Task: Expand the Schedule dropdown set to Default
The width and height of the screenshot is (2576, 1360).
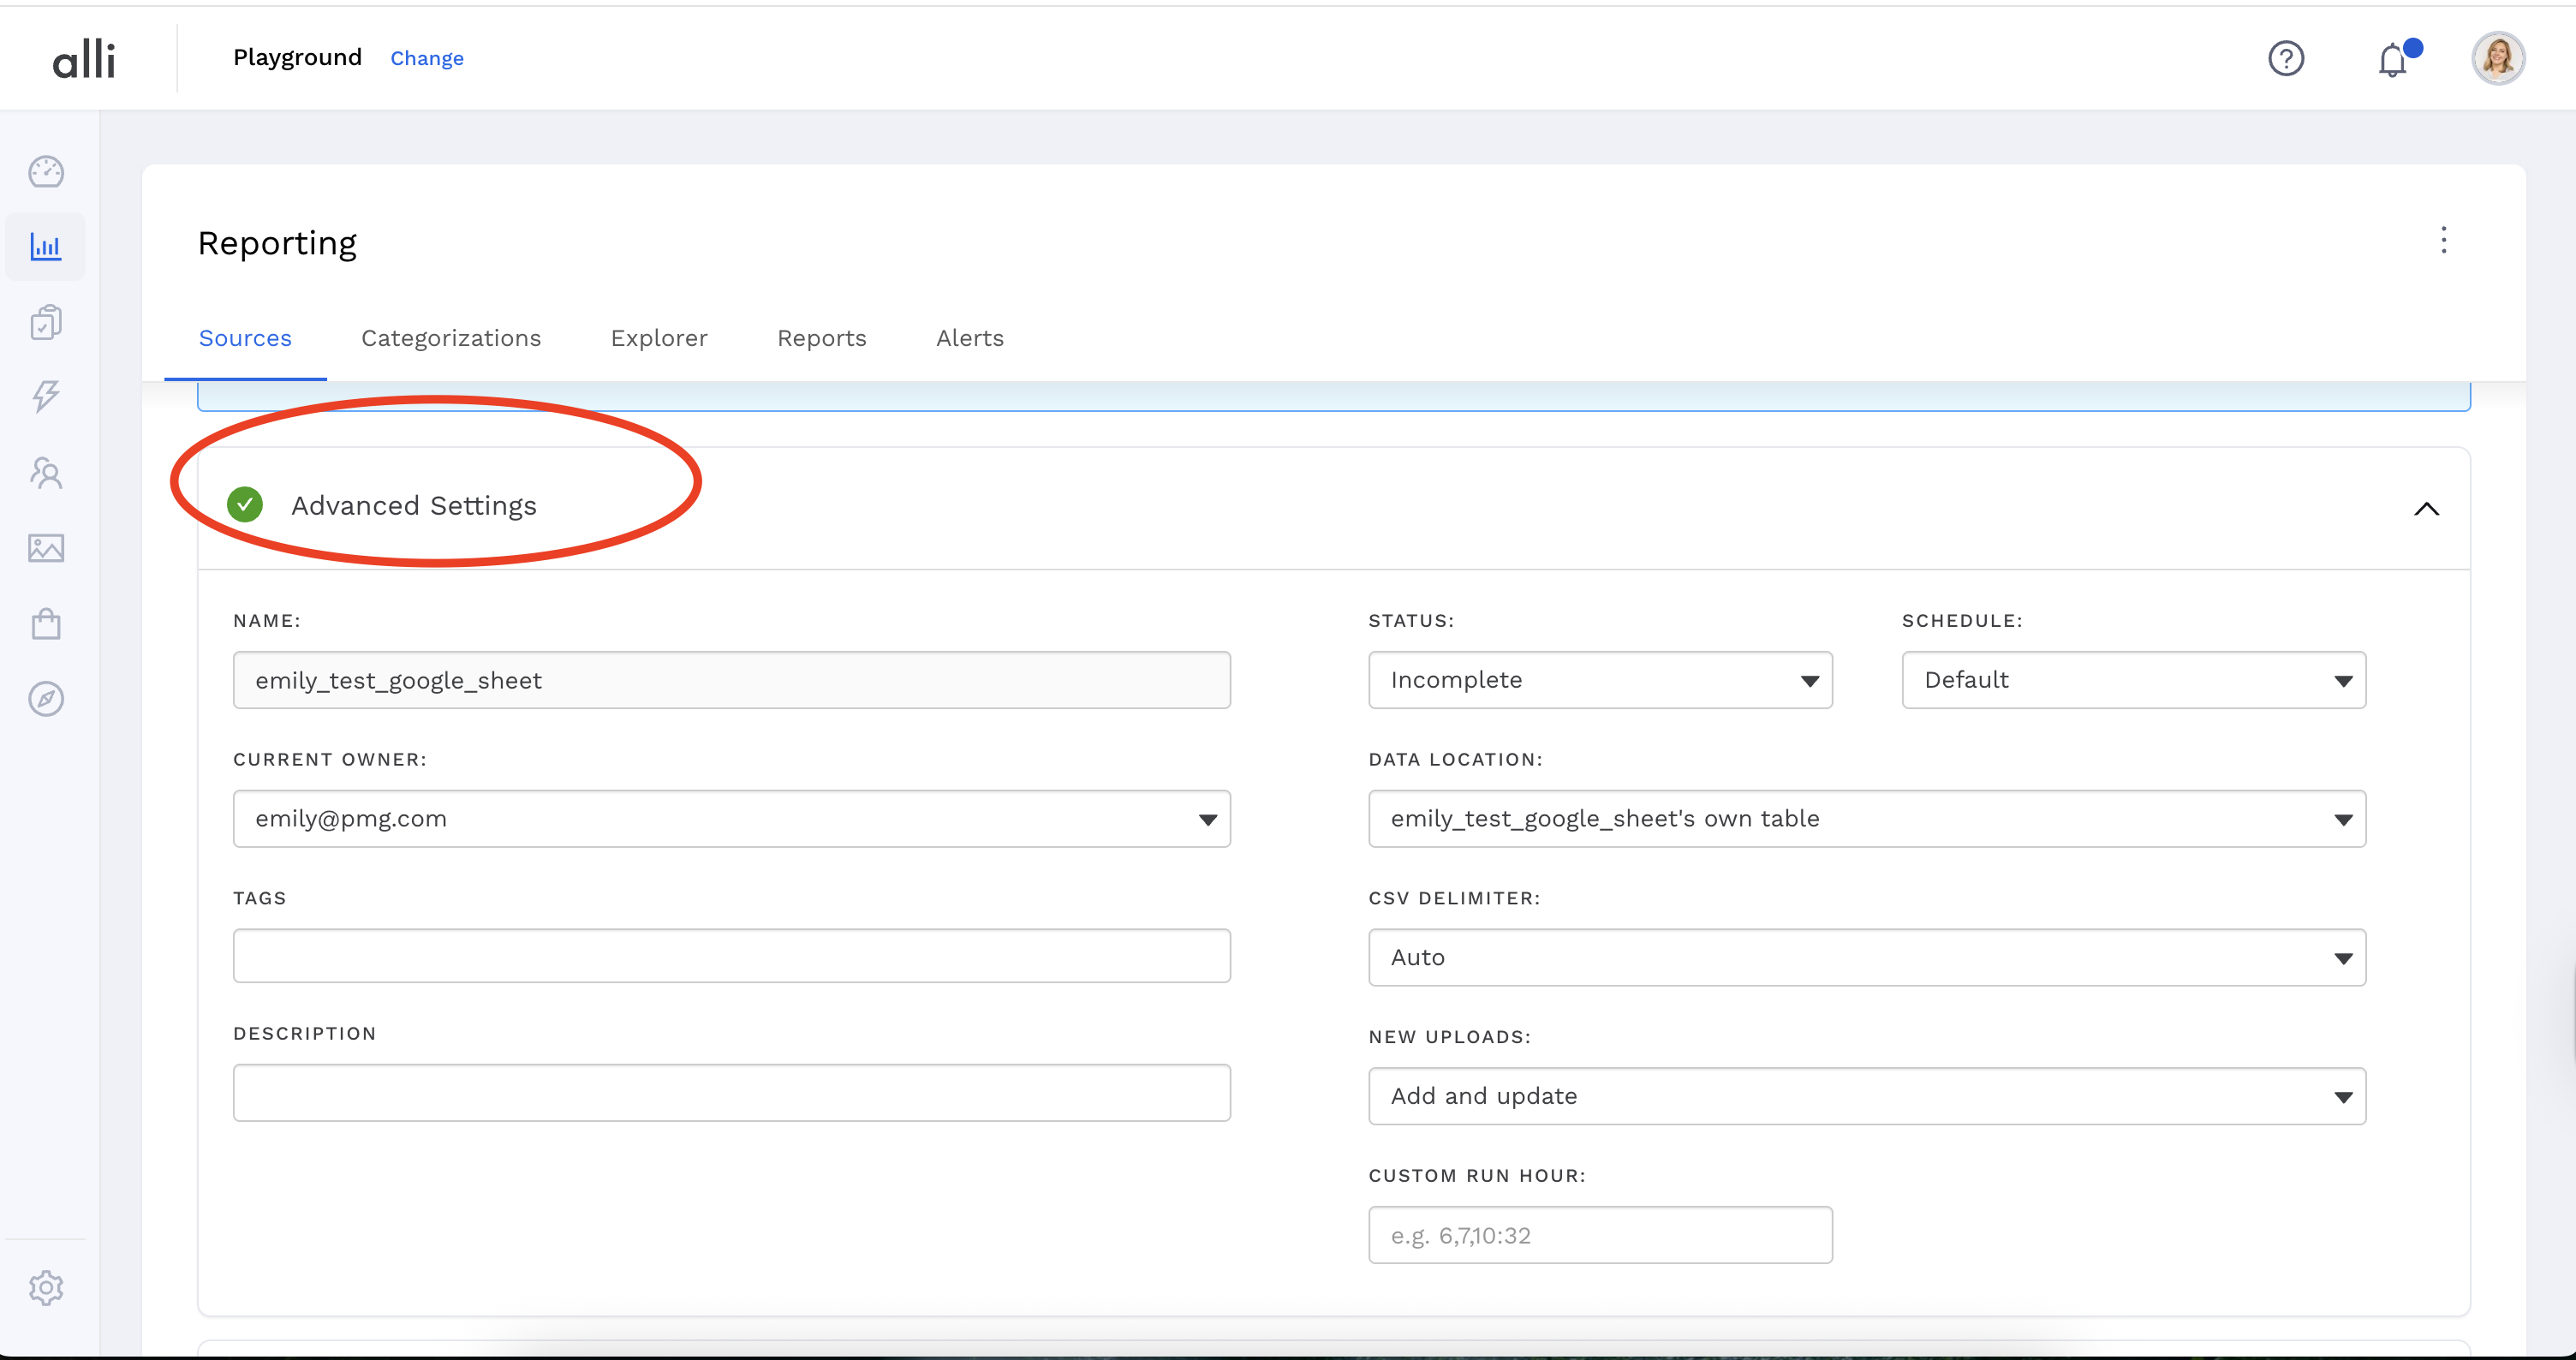Action: click(2133, 680)
